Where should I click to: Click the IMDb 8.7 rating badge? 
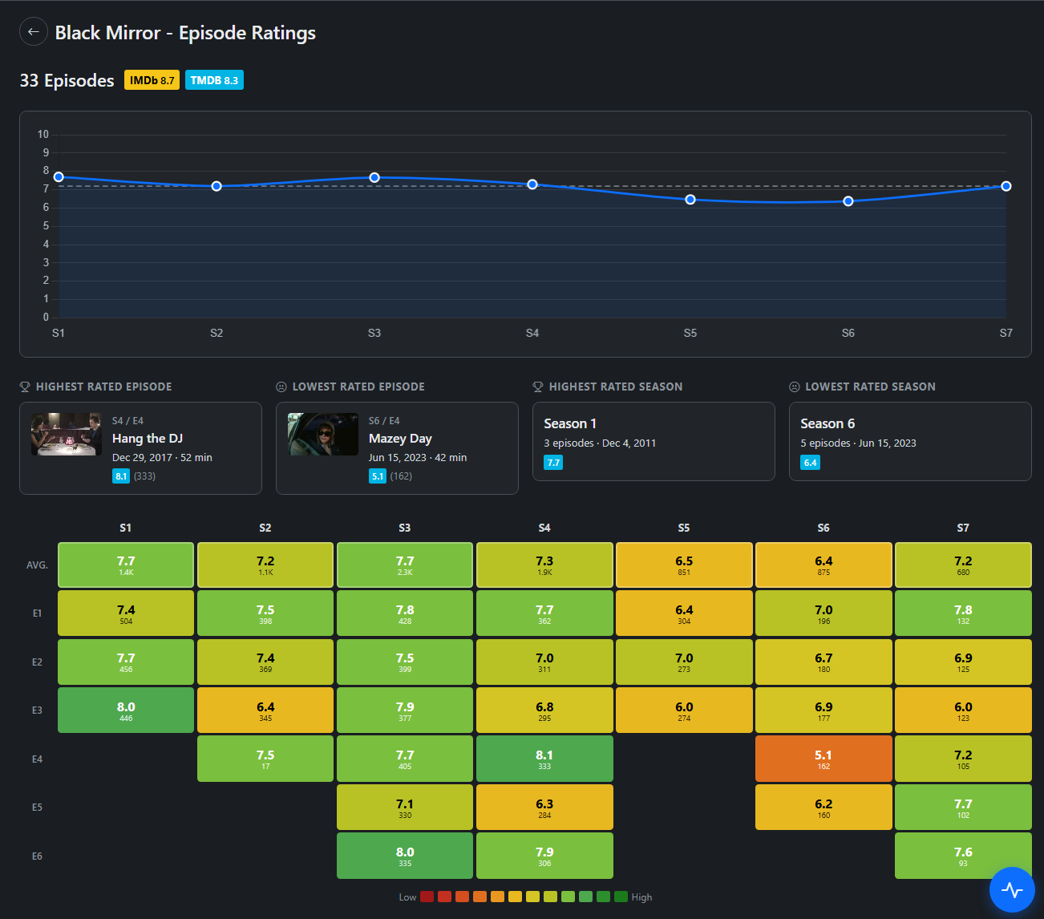[152, 80]
